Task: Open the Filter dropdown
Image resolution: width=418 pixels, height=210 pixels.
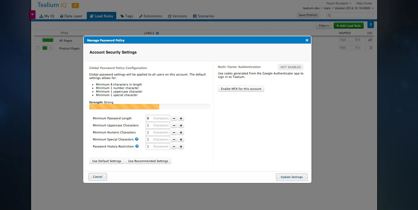Action: (x=324, y=26)
